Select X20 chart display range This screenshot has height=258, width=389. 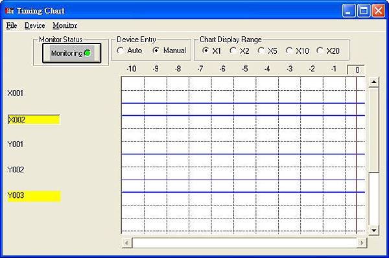328,51
